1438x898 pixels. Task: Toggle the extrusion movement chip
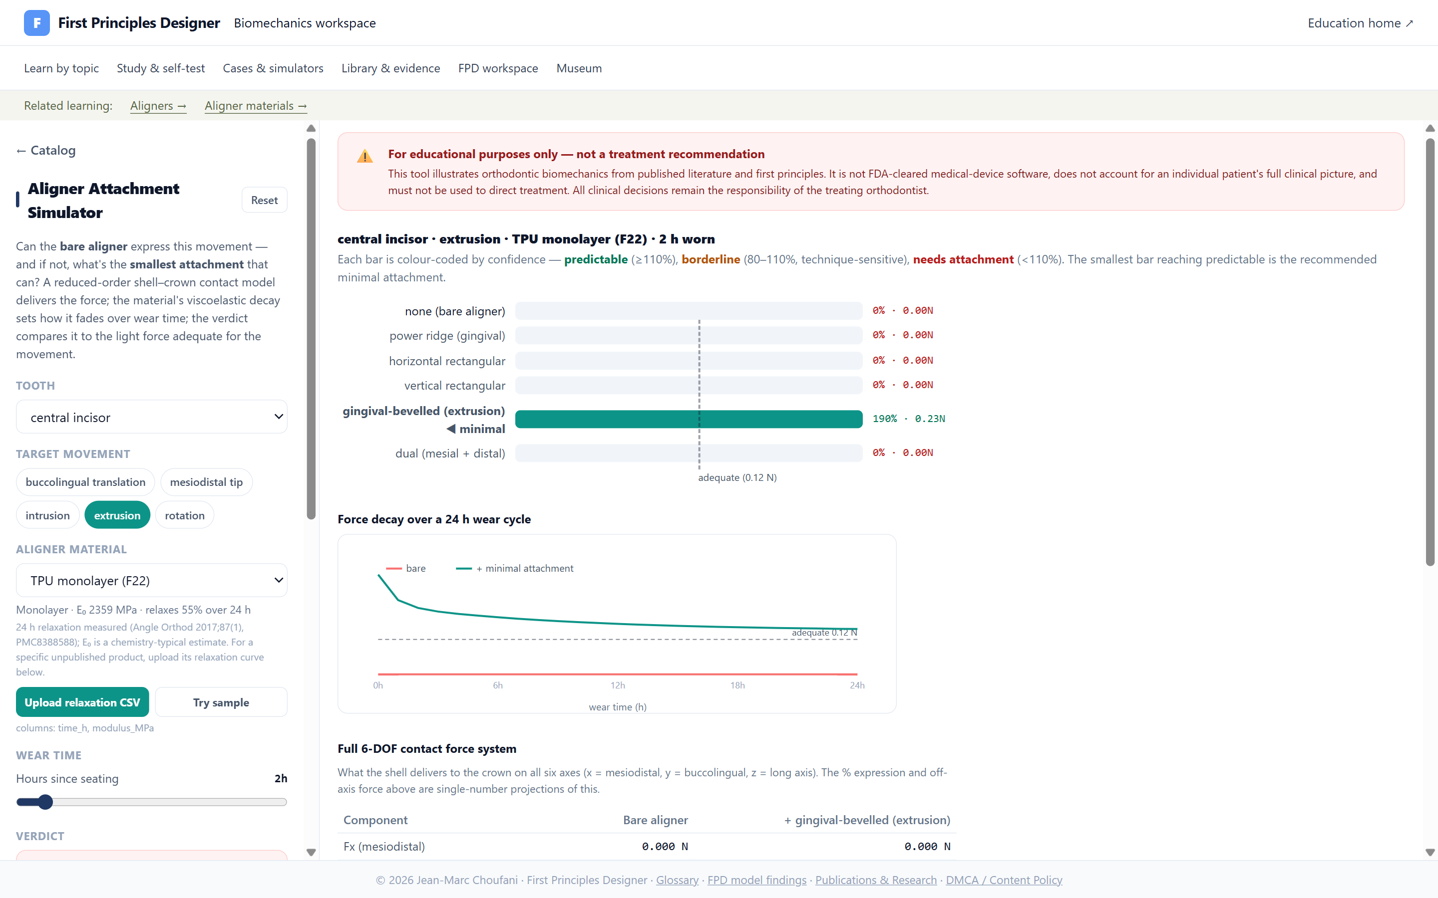(117, 515)
